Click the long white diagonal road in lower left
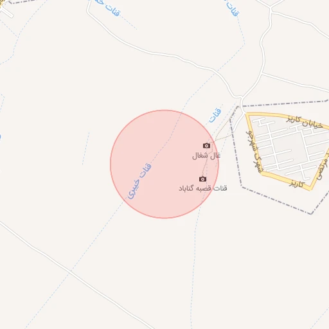Image resolution: width=329 pixels, height=329 pixels. [71, 272]
